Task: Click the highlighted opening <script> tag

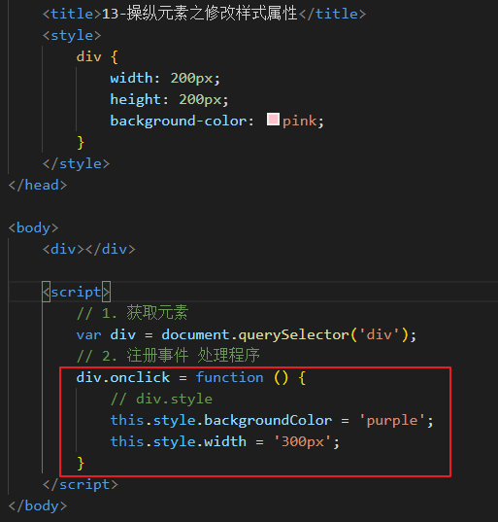Action: (76, 292)
